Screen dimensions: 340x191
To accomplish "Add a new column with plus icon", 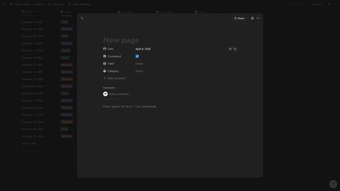I will tap(215, 12).
